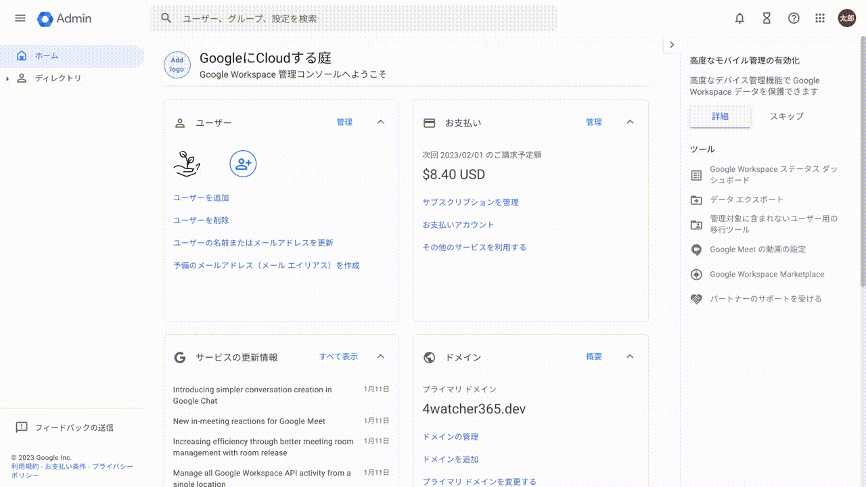
Task: Click the Add logo circle
Action: point(177,65)
